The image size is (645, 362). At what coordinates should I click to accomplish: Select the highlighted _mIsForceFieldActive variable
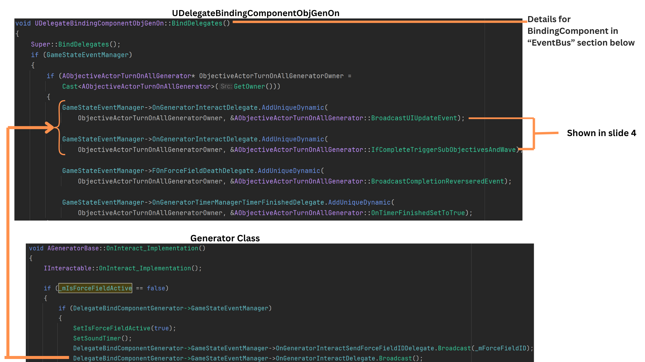[x=95, y=288]
